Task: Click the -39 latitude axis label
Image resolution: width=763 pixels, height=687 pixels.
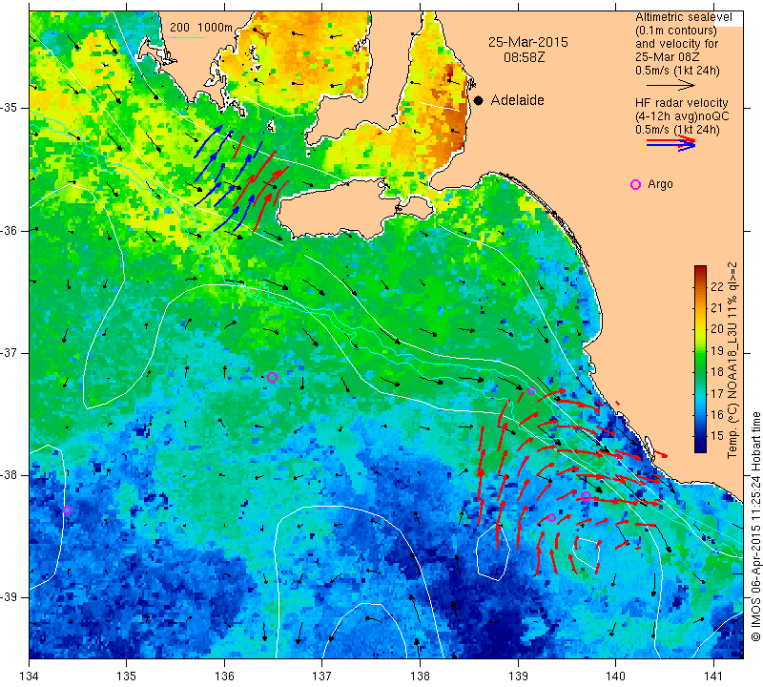Action: (10, 597)
